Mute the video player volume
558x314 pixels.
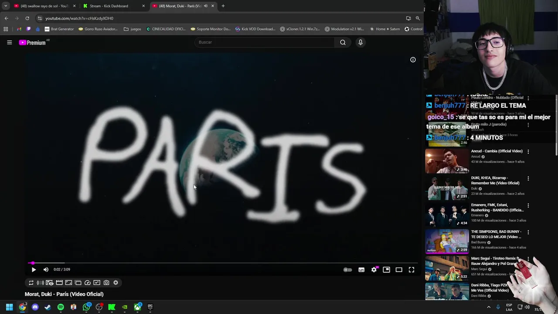46,270
